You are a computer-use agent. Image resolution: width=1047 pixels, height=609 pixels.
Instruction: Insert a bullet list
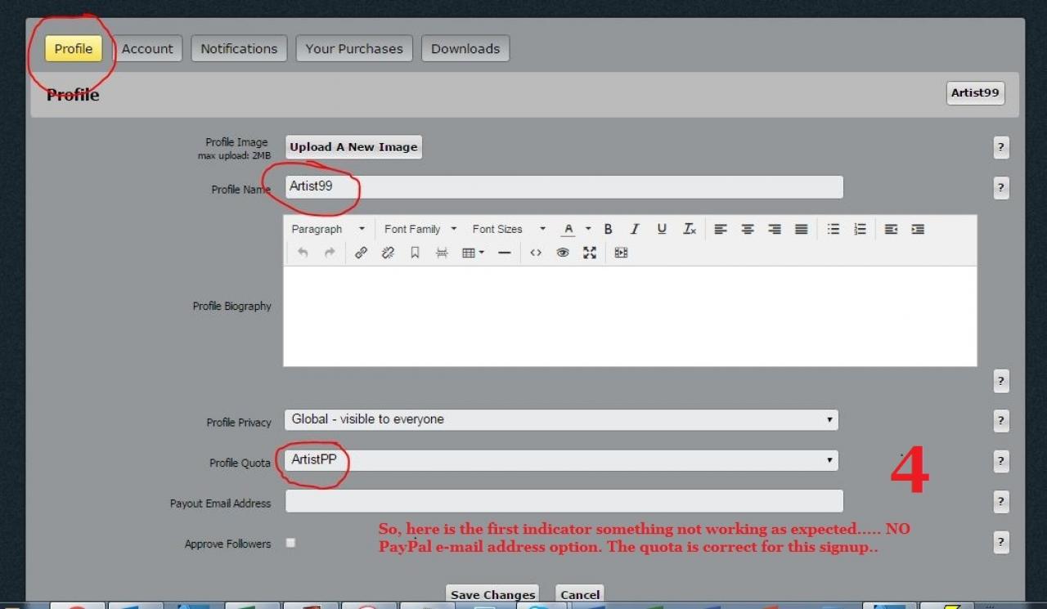point(833,230)
